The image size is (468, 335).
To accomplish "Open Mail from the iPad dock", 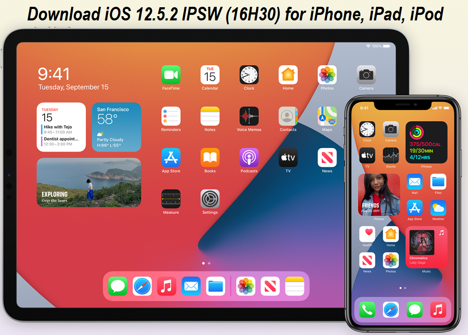I will (x=191, y=286).
